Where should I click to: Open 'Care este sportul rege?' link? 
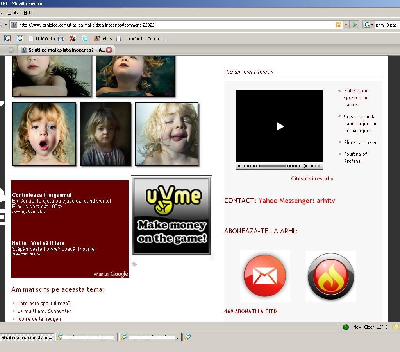(x=44, y=303)
